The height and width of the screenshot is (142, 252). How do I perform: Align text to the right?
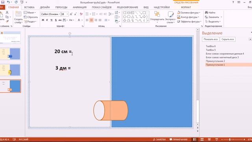point(96,20)
